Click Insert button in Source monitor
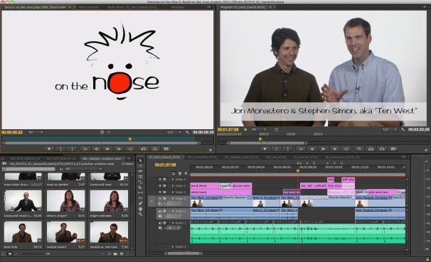This screenshot has width=431, height=262. click(x=143, y=148)
